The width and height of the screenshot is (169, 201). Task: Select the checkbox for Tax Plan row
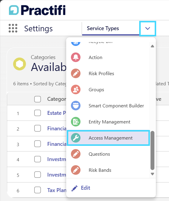(38, 190)
